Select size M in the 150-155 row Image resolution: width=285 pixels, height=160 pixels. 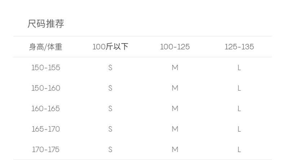(175, 68)
